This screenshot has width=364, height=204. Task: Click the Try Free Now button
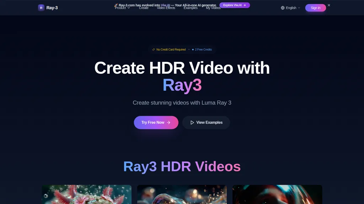[x=156, y=122]
